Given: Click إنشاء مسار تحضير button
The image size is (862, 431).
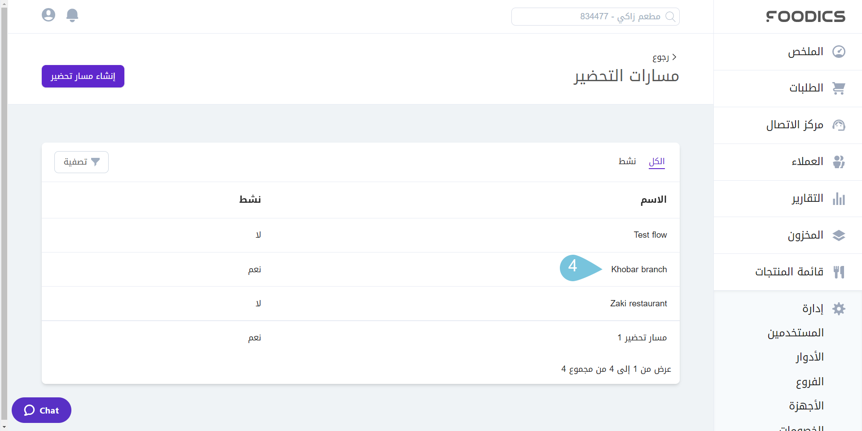Looking at the screenshot, I should click(83, 76).
